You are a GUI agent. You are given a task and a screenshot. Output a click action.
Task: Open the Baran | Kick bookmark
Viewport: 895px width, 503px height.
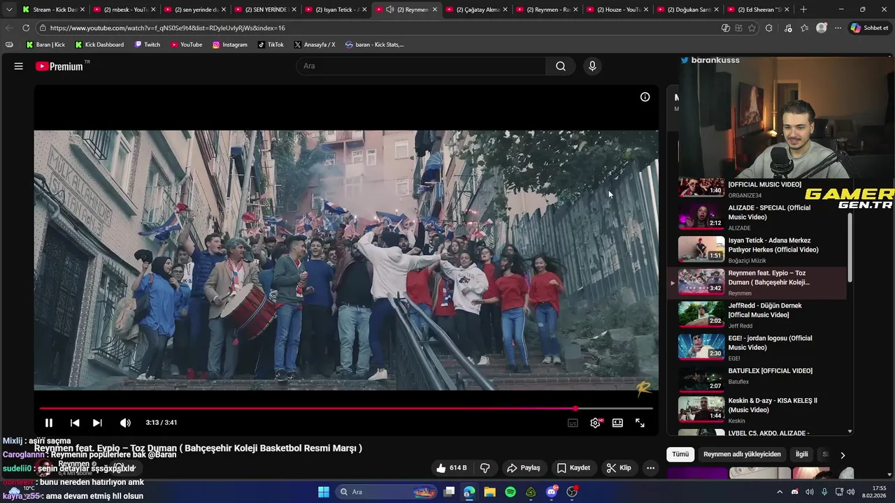point(45,45)
